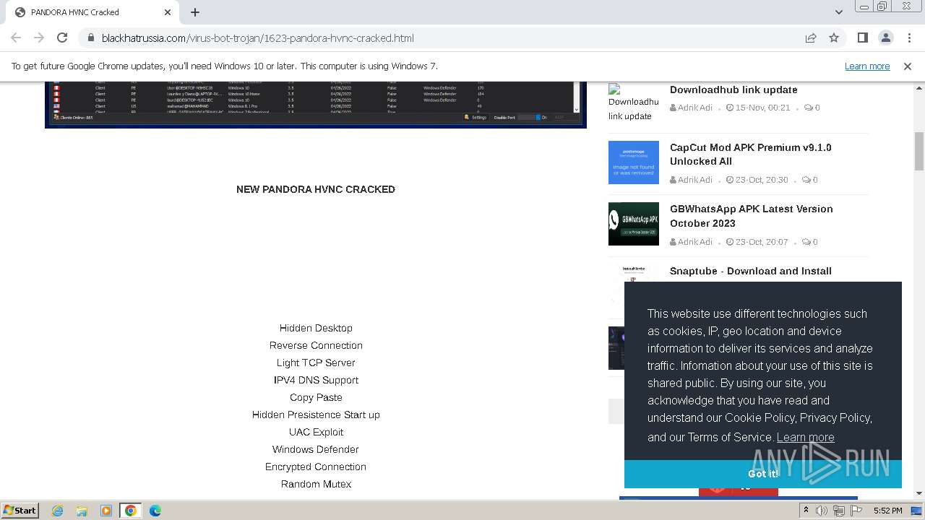Open a new browser tab
This screenshot has width=925, height=520.
(195, 12)
